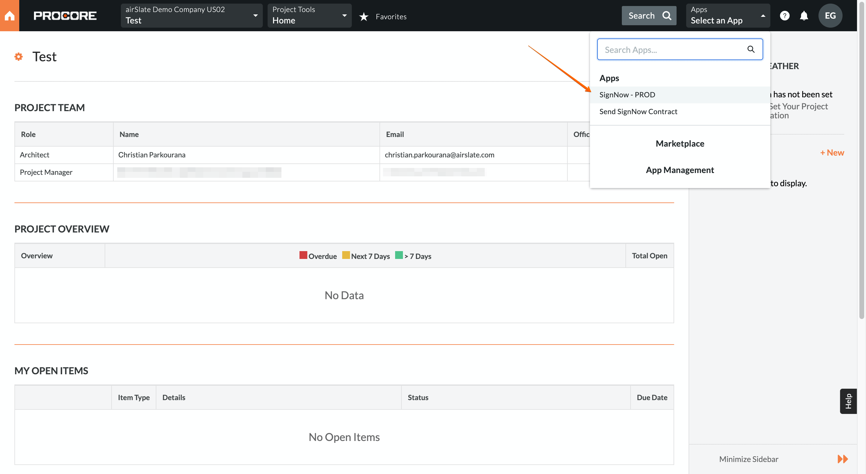Open App Management from Apps menu

click(680, 170)
